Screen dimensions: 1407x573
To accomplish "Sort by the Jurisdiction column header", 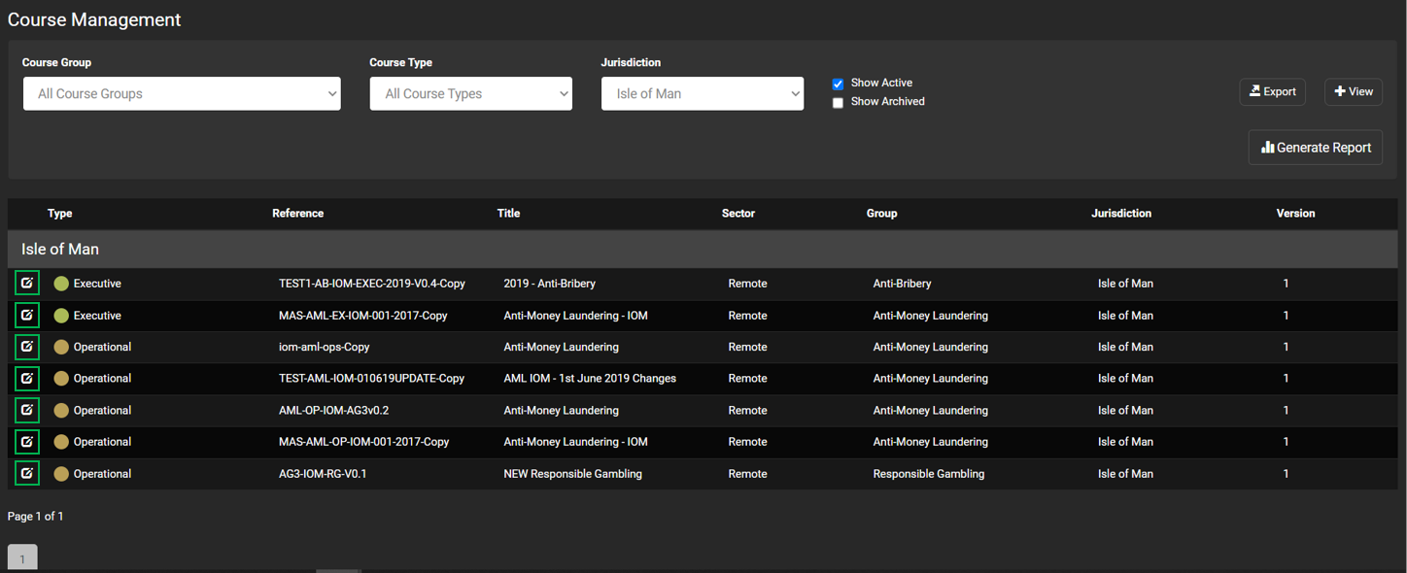I will click(1121, 214).
